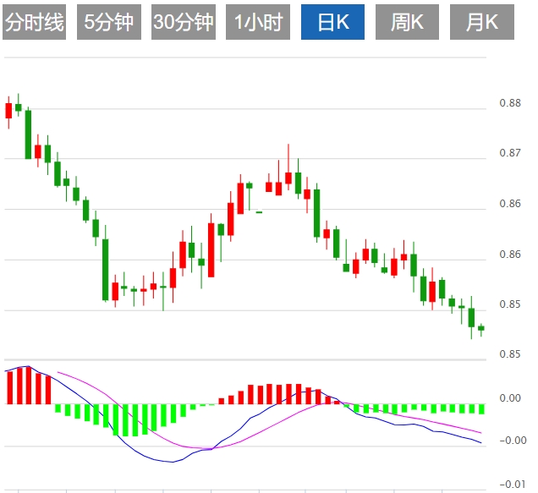The image size is (538, 493).
Task: Click the MACD 0.00 axis label
Action: pos(510,398)
